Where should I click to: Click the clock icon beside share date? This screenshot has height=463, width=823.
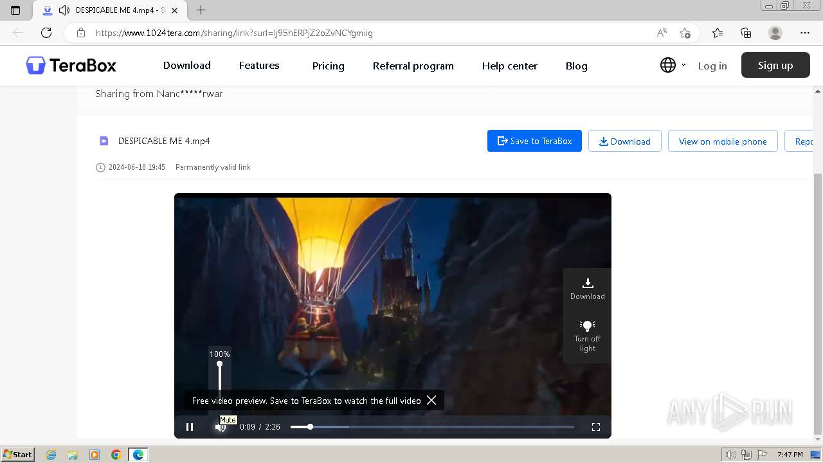100,167
